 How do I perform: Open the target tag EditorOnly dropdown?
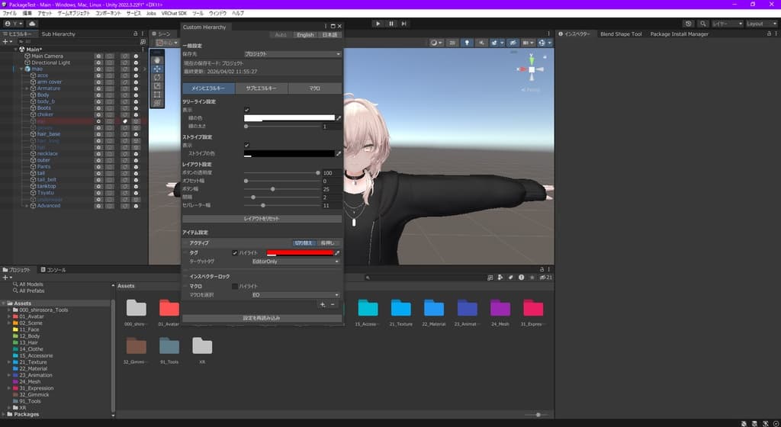(x=295, y=262)
